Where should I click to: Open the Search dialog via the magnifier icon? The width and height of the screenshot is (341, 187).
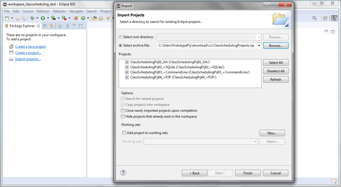(314, 18)
